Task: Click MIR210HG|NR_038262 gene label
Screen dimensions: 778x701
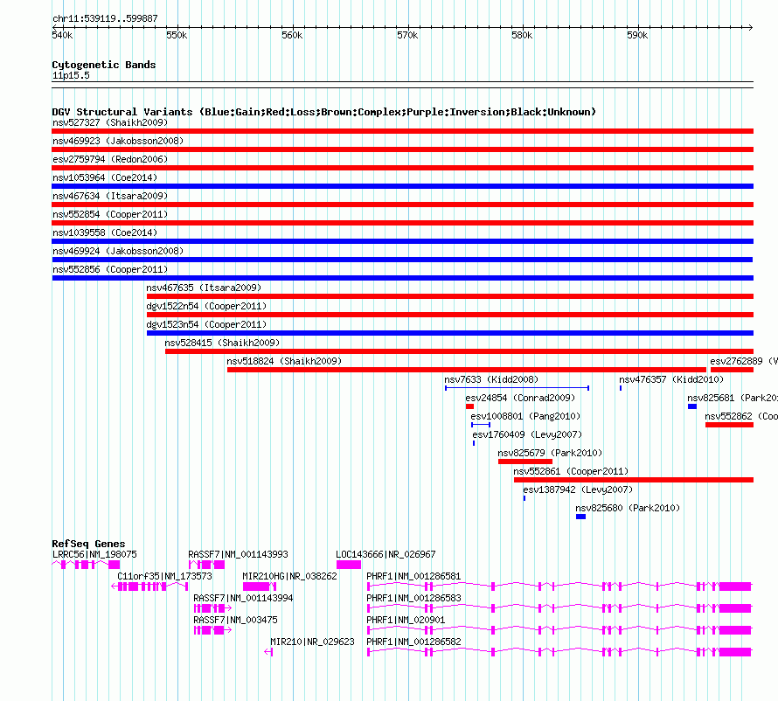Action: click(289, 576)
